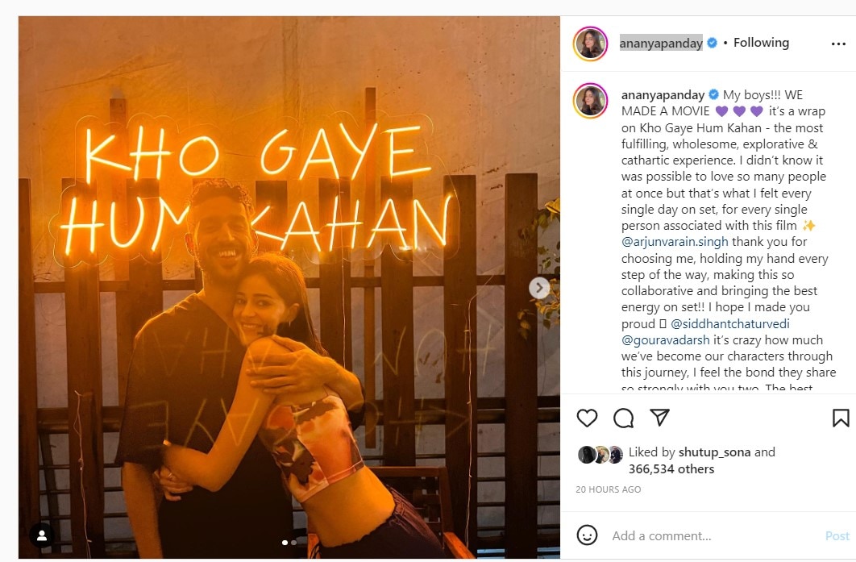This screenshot has width=856, height=562.
Task: Select the second carousel dot indicator
Action: [293, 543]
